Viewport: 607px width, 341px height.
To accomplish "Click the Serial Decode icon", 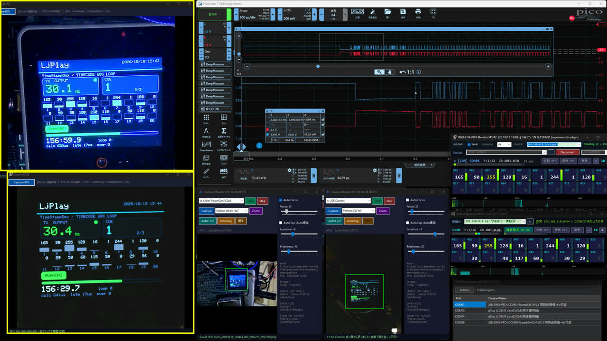I will coord(224,144).
